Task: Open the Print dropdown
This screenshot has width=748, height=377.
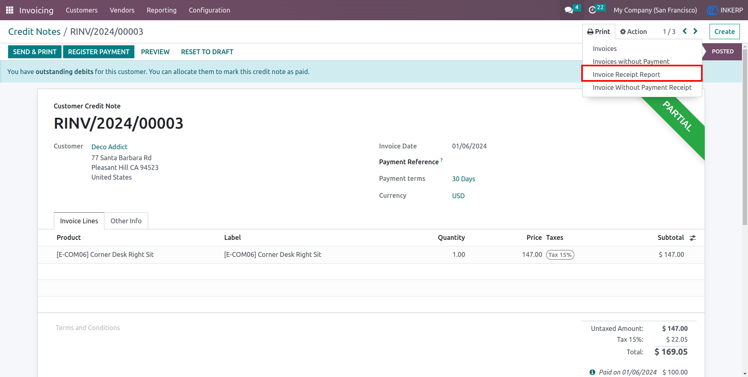Action: click(x=599, y=32)
